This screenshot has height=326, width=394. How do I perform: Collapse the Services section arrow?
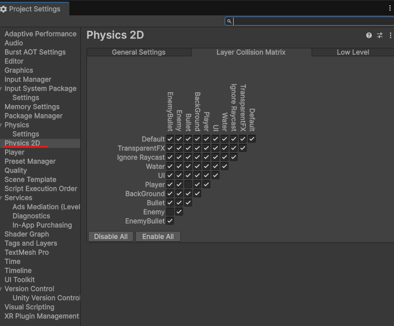1,198
